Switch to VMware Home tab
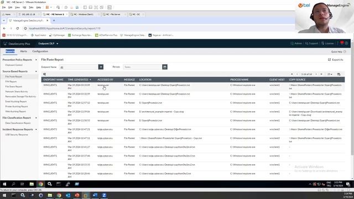354x199 pixels. click(7, 14)
